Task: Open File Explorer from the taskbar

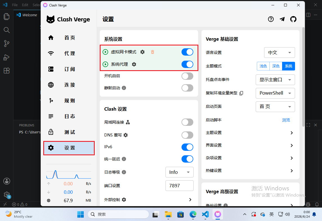Action: [168, 214]
